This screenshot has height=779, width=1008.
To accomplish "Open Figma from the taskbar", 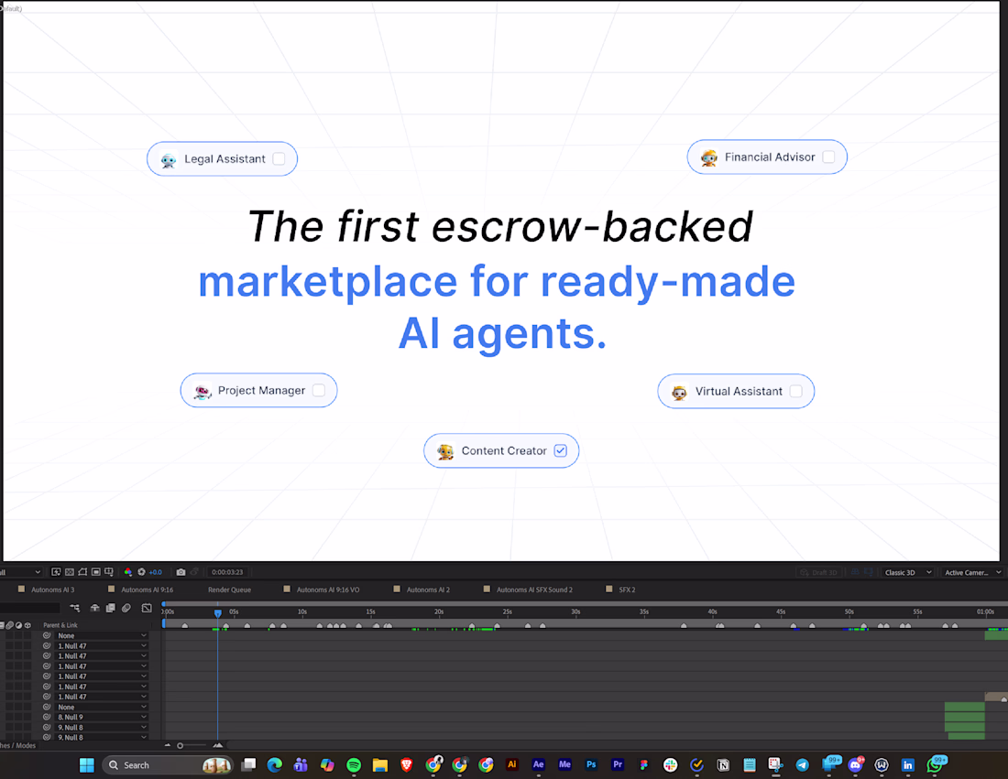I will point(643,765).
